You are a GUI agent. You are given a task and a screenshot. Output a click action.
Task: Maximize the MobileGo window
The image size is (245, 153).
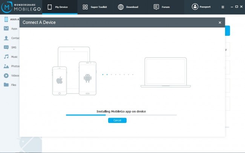pos(237,7)
